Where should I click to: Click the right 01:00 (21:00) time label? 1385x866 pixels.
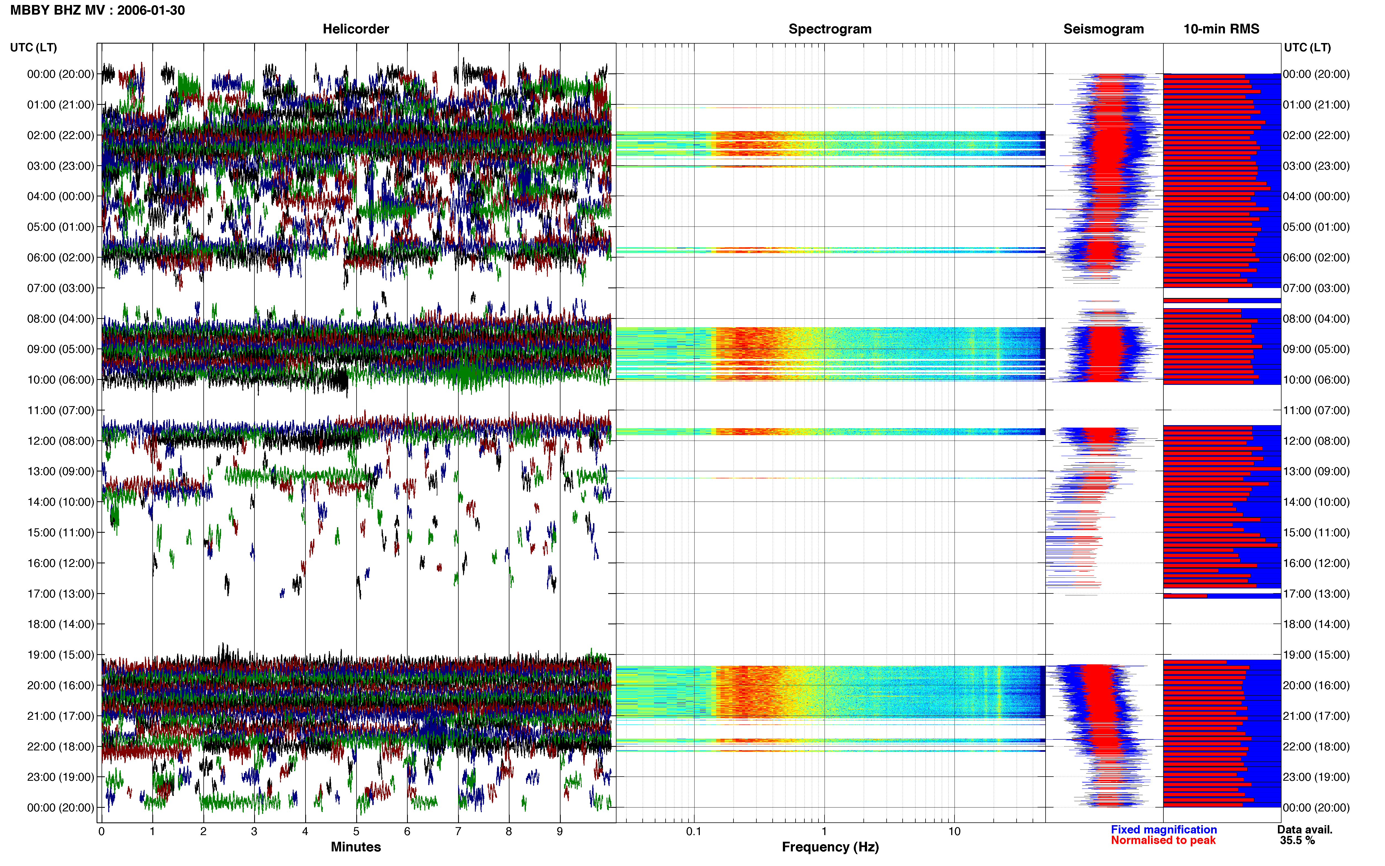coord(1316,105)
